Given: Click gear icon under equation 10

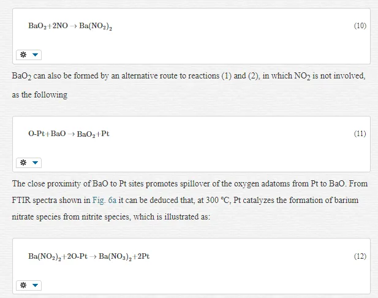Looking at the screenshot, I should click(23, 55).
